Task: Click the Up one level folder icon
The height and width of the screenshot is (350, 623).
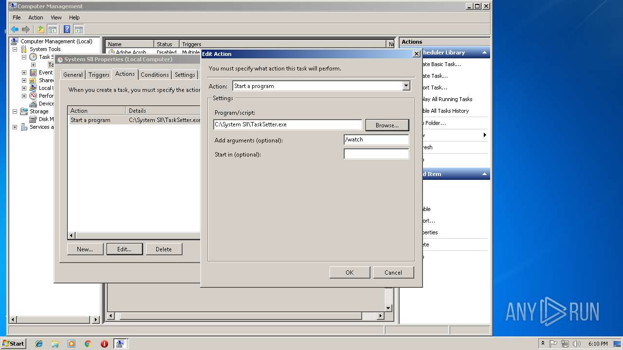Action: pos(41,30)
